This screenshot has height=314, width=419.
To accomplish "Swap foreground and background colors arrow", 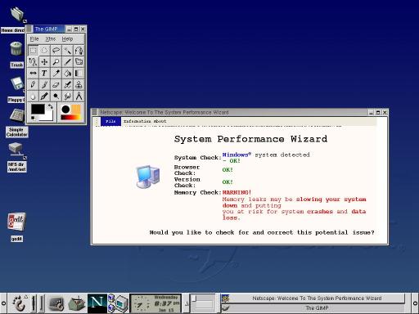I will 51,106.
